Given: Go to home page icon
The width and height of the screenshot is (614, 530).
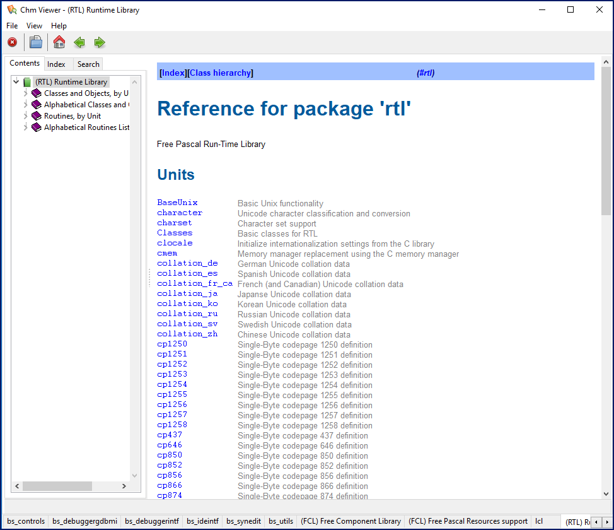Looking at the screenshot, I should click(59, 42).
